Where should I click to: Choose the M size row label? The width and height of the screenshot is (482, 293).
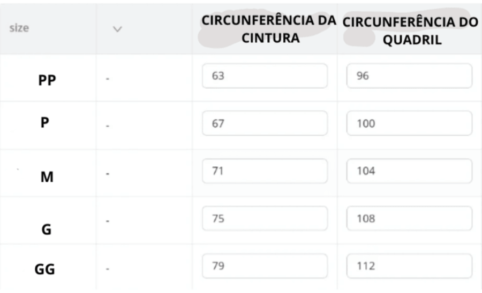(x=47, y=177)
